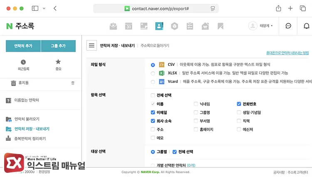Show Safari tab overview icon
Screen dimensions: 312x177
303,8
